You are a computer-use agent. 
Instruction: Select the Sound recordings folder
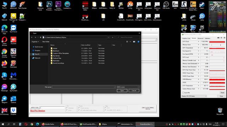coord(58,63)
